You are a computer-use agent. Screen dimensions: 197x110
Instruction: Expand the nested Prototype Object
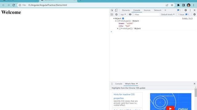[118, 28]
